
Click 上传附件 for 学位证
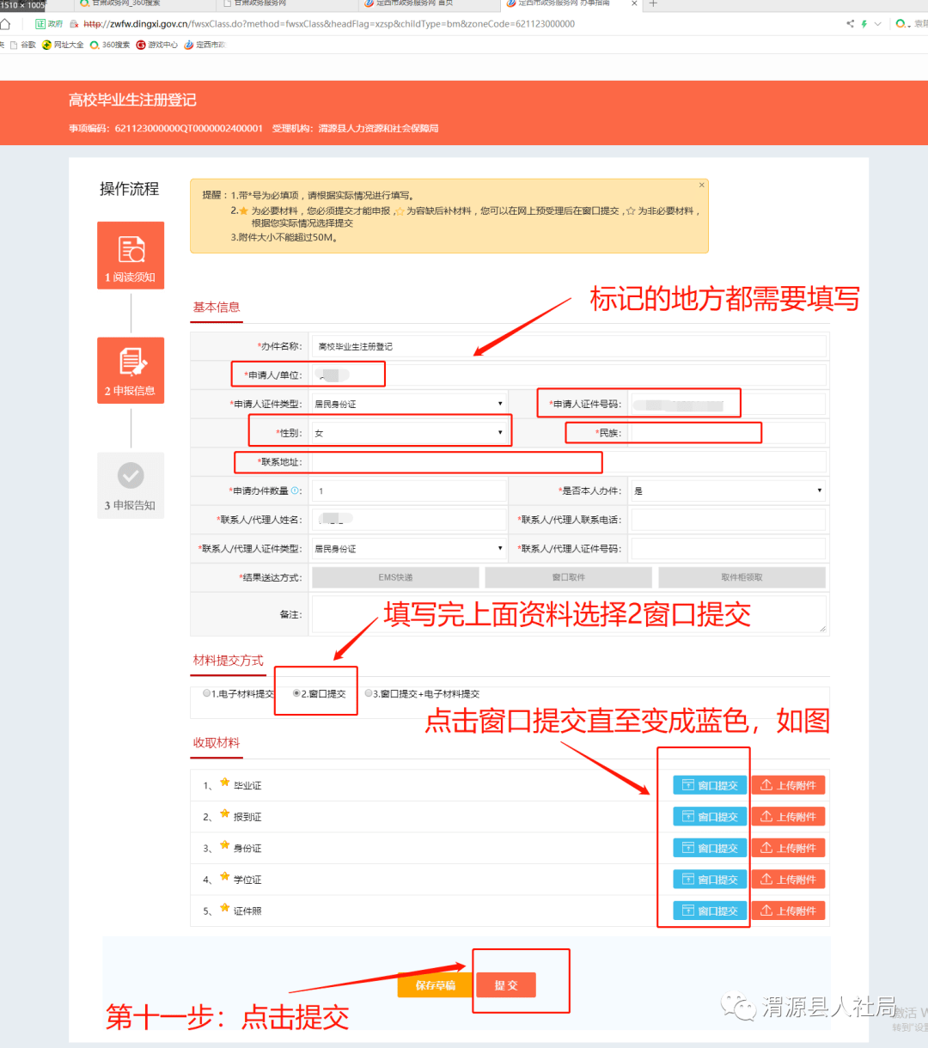[788, 880]
